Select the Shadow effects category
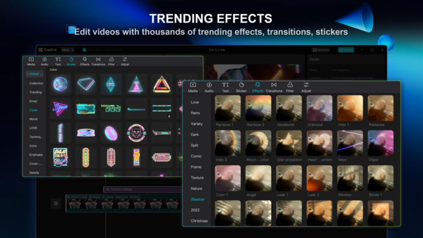 (x=198, y=199)
